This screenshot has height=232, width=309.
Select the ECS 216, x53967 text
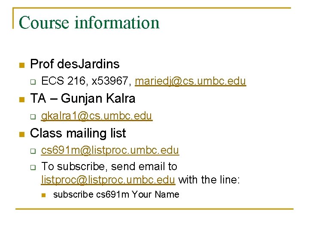pos(86,81)
